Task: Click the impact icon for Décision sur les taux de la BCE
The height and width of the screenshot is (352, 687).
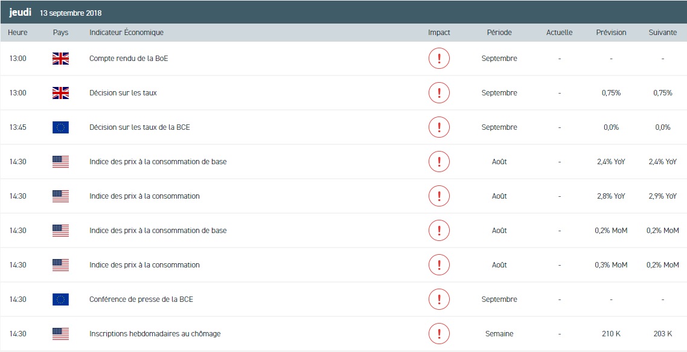Action: [439, 127]
